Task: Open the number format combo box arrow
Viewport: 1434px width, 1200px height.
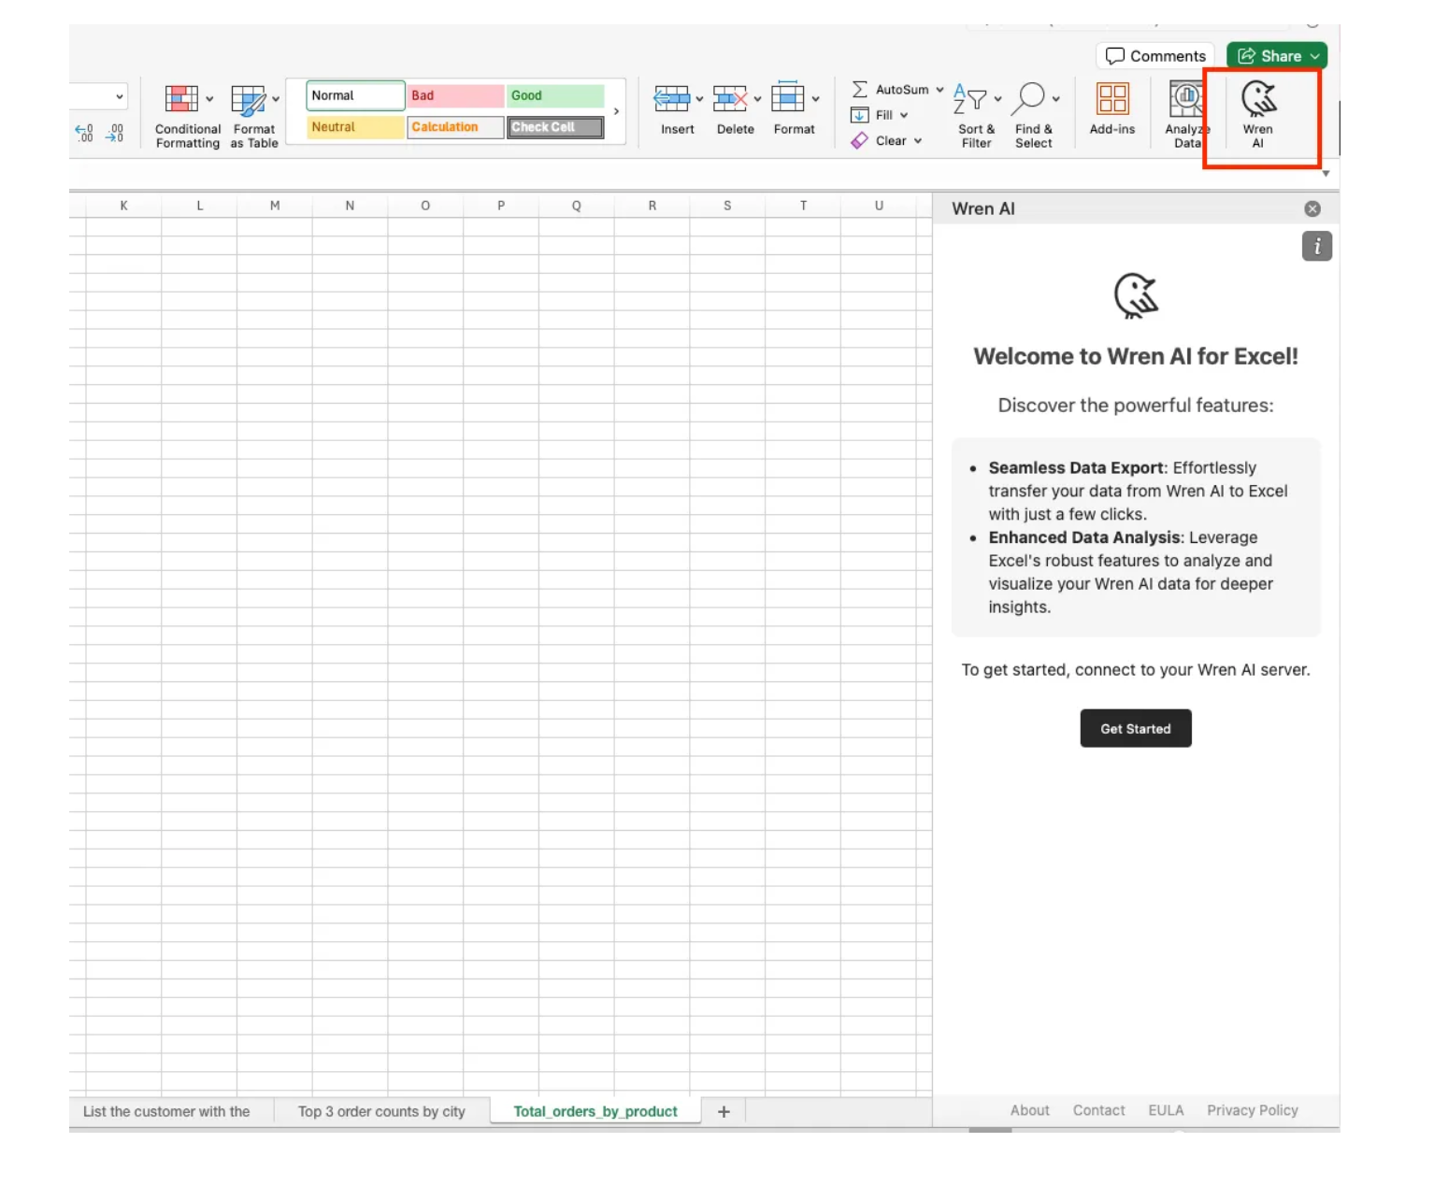Action: [120, 96]
